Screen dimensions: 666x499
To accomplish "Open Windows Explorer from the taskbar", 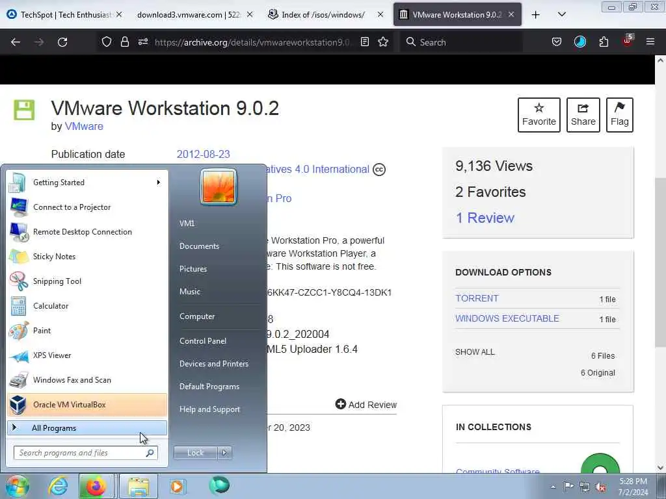I will [x=138, y=486].
